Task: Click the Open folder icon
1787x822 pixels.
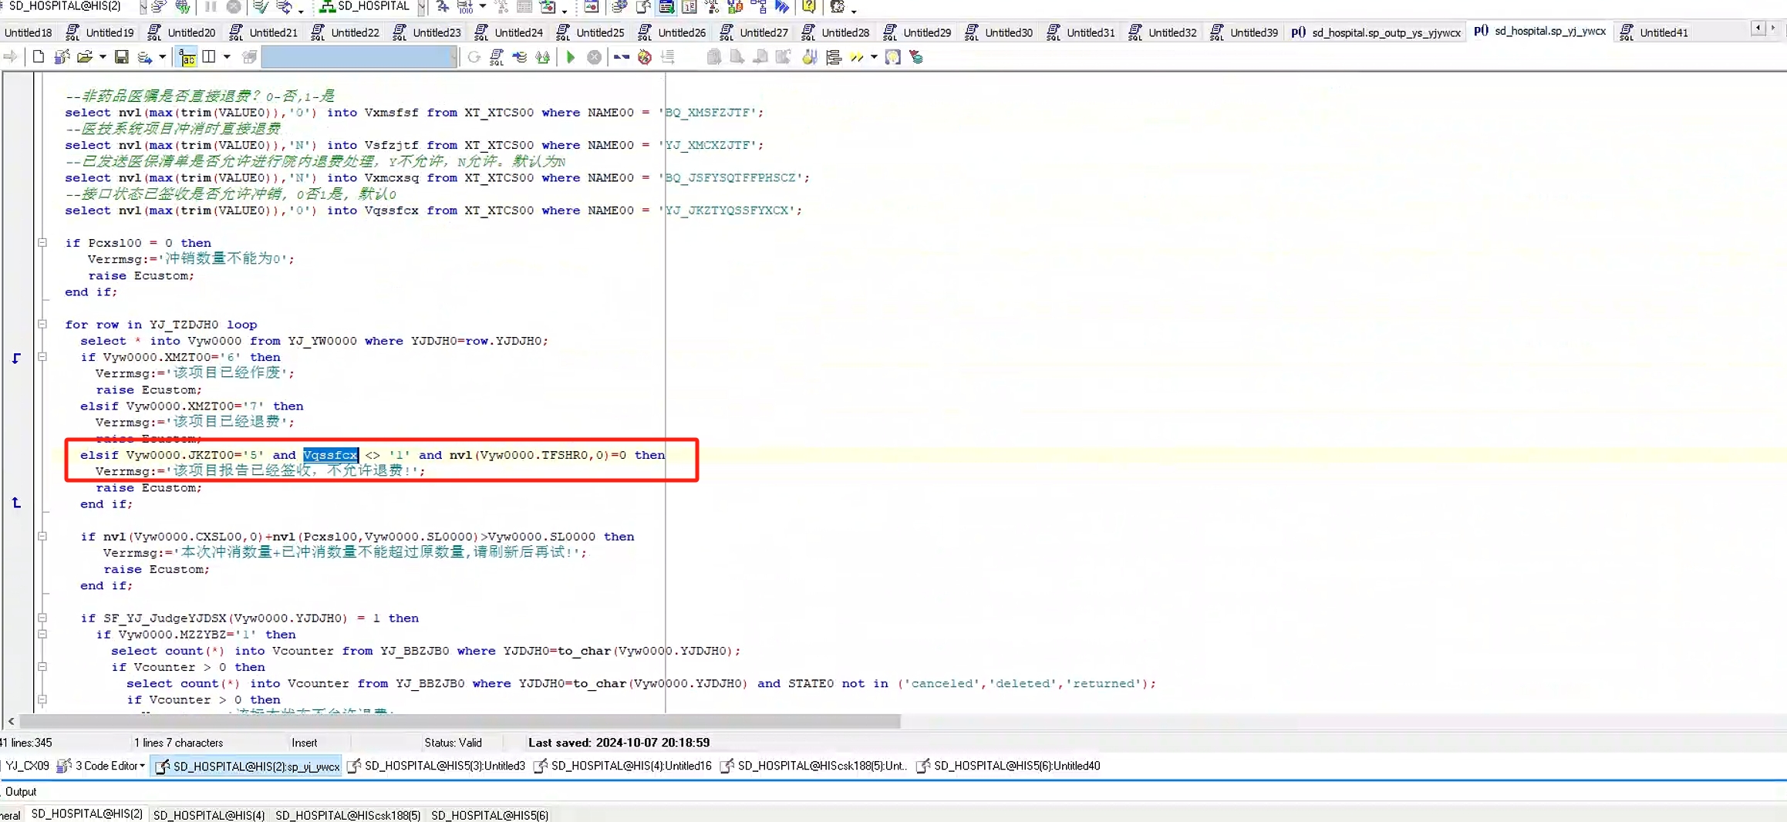Action: 84,57
